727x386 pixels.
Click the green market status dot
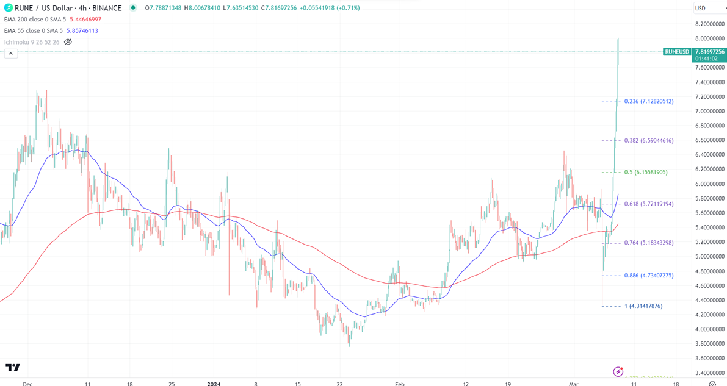pyautogui.click(x=134, y=8)
